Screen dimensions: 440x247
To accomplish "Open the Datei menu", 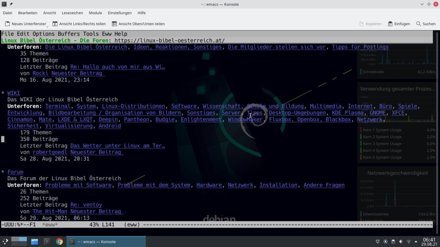I will (8, 13).
